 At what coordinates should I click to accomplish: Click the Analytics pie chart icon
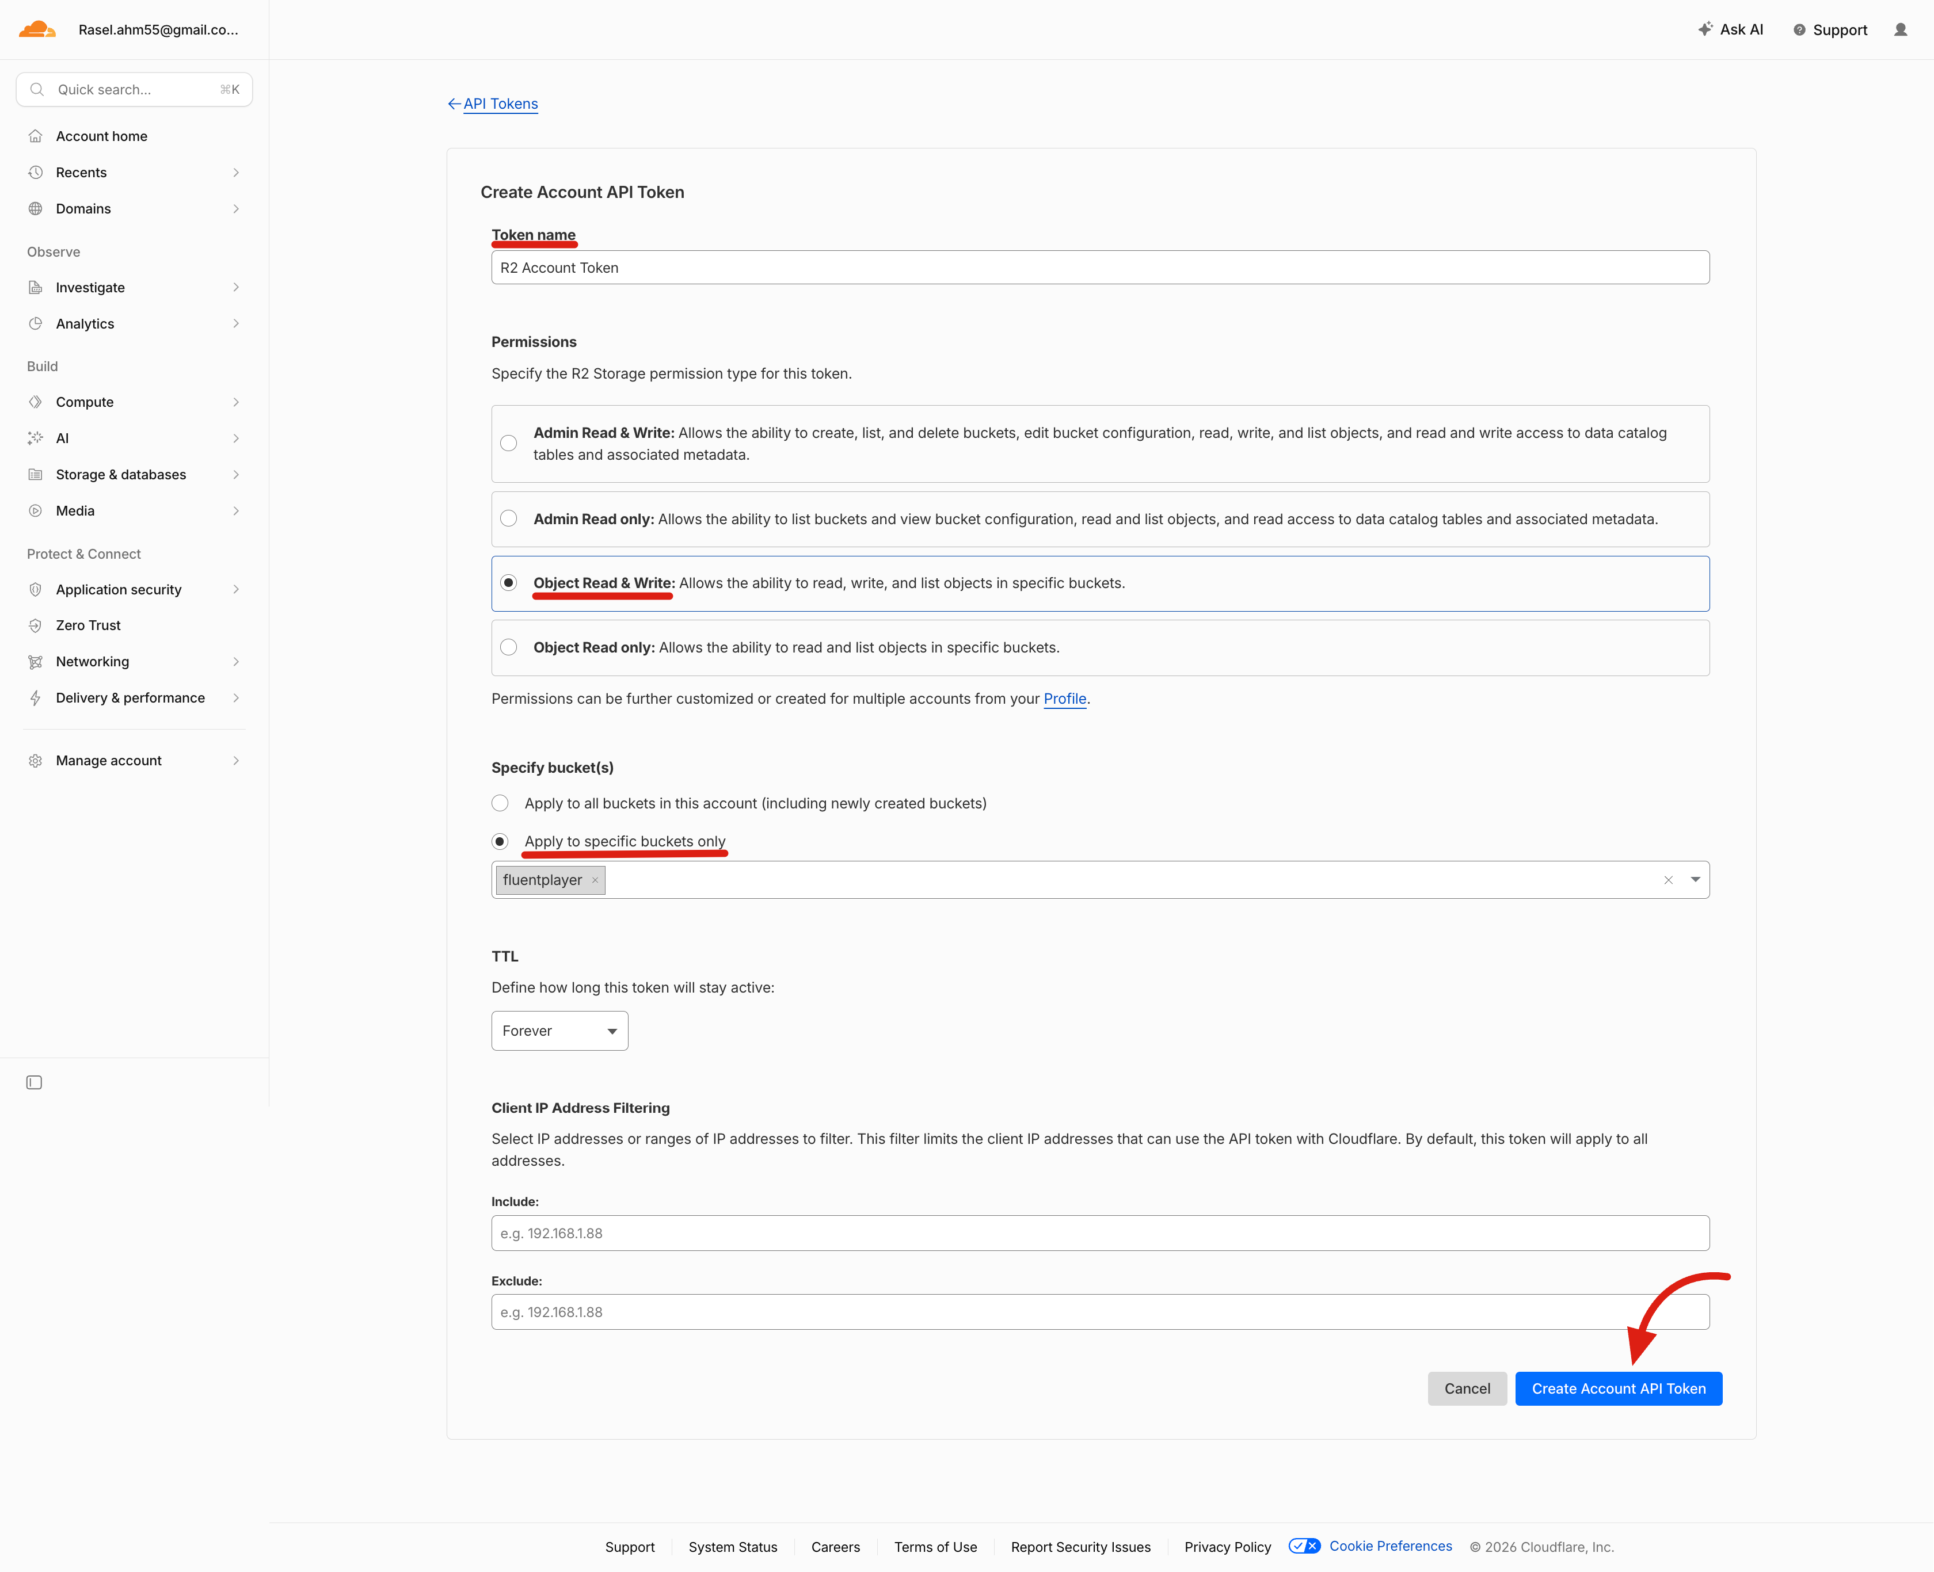(35, 323)
